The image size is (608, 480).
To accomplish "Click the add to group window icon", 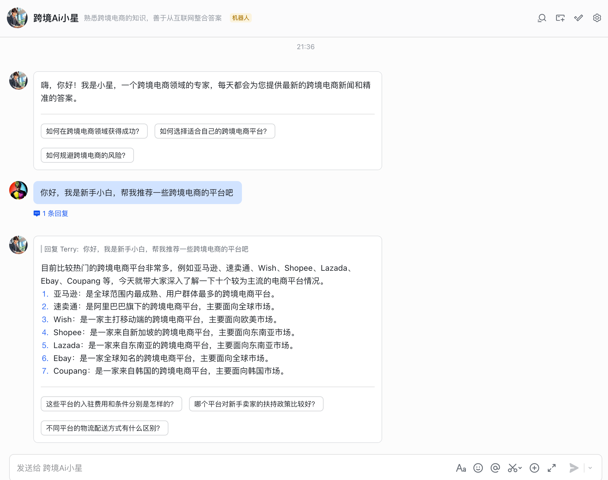I will pyautogui.click(x=560, y=18).
